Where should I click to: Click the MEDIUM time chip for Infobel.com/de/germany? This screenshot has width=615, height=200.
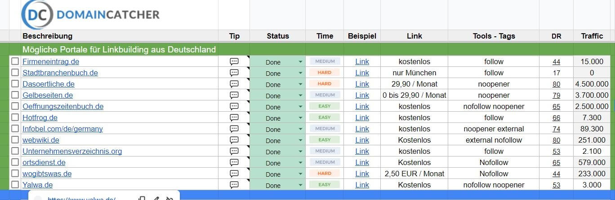[x=324, y=129]
